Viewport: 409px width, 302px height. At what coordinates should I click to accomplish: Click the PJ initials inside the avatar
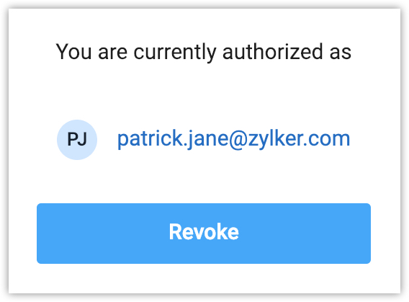tap(77, 139)
